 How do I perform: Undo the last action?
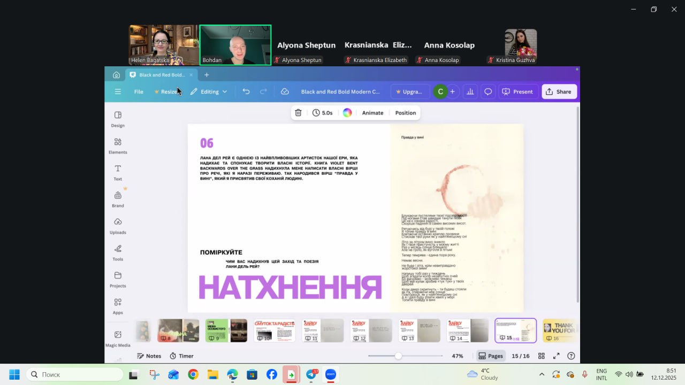click(x=246, y=91)
